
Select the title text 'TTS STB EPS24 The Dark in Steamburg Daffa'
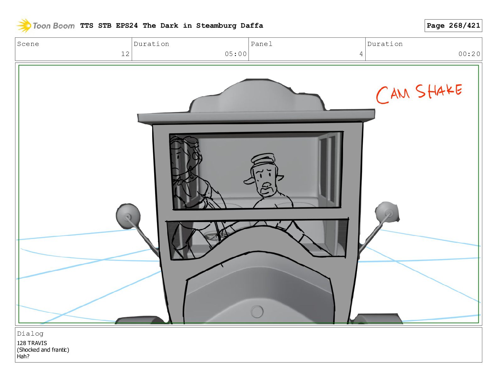point(172,25)
